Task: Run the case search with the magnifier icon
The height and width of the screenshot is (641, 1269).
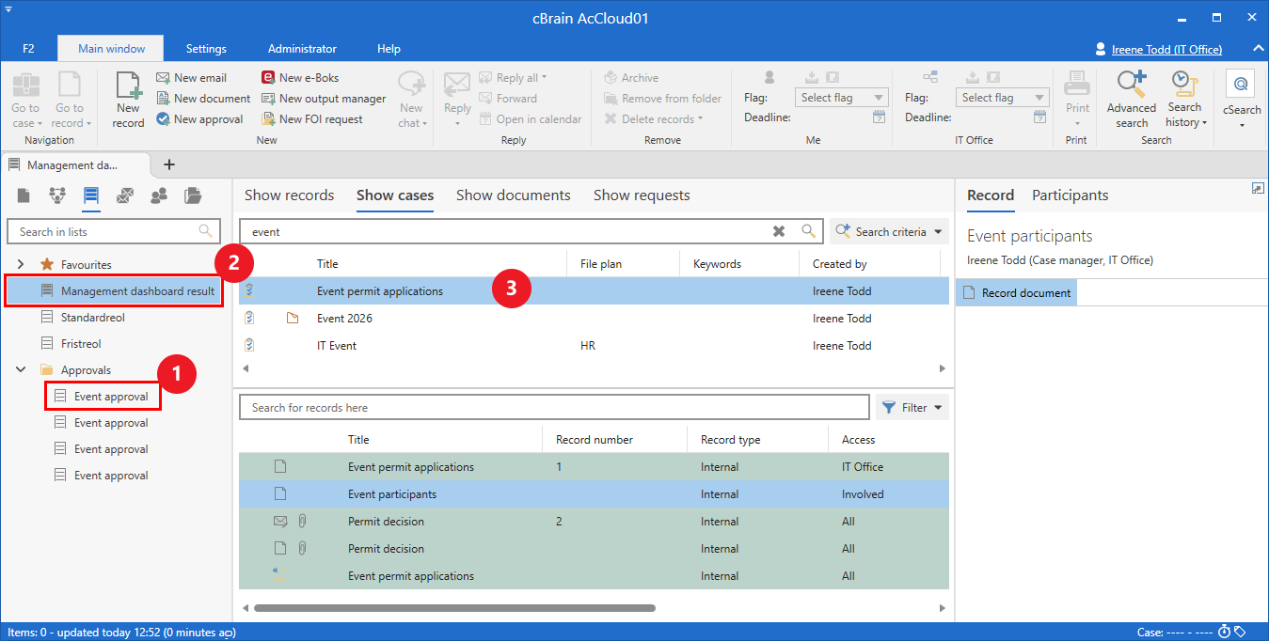Action: 808,231
